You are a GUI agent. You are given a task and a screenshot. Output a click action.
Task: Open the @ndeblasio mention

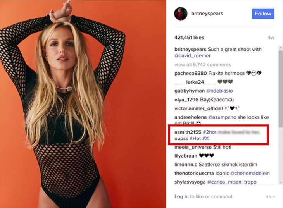[219, 91]
